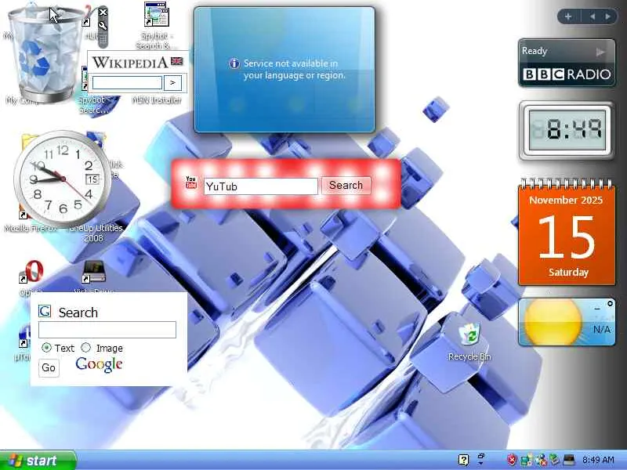Screen dimensions: 627x470
Task: Click the help question-mark tray icon
Action: pos(463,460)
